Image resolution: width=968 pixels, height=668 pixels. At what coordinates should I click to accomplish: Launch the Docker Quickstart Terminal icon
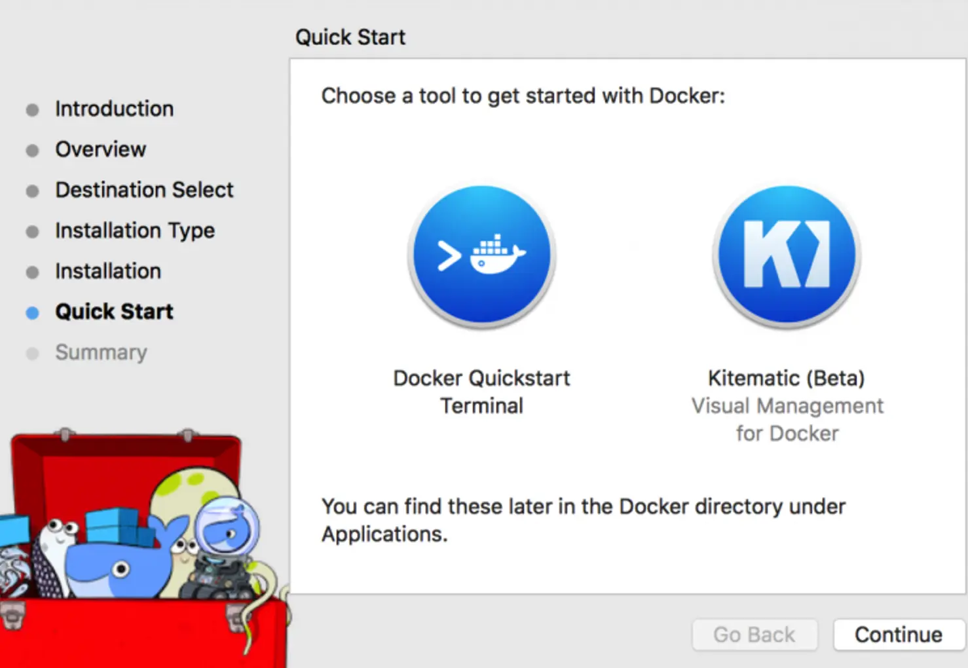point(482,255)
